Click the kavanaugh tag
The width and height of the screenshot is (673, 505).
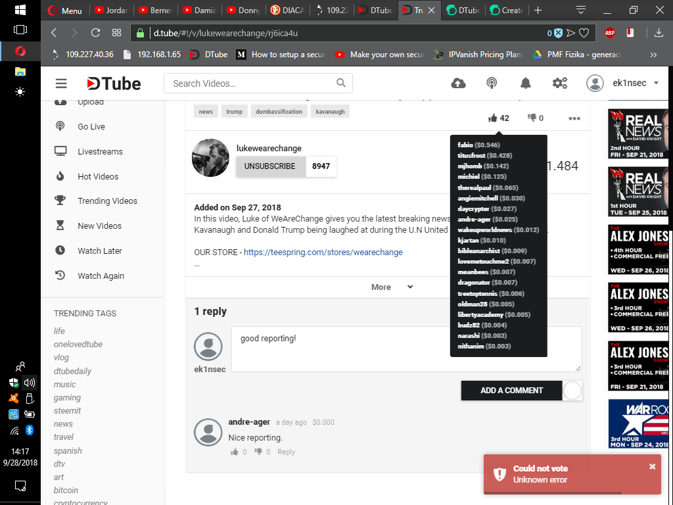coord(330,111)
